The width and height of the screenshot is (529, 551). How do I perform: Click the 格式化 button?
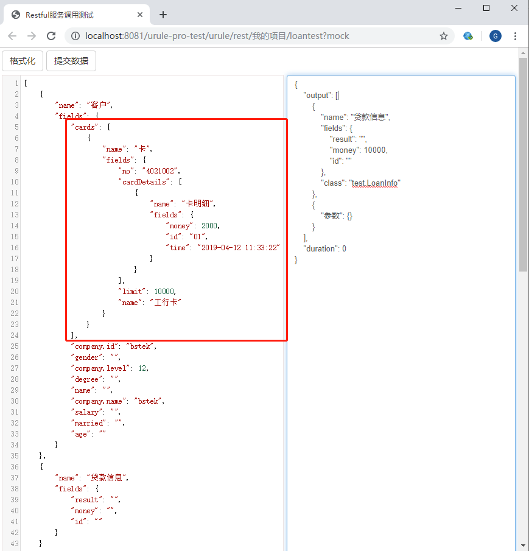[x=23, y=61]
